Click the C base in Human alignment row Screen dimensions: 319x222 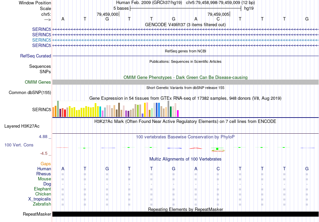pos(218,169)
